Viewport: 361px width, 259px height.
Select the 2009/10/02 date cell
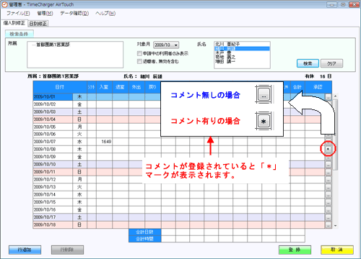(53, 104)
